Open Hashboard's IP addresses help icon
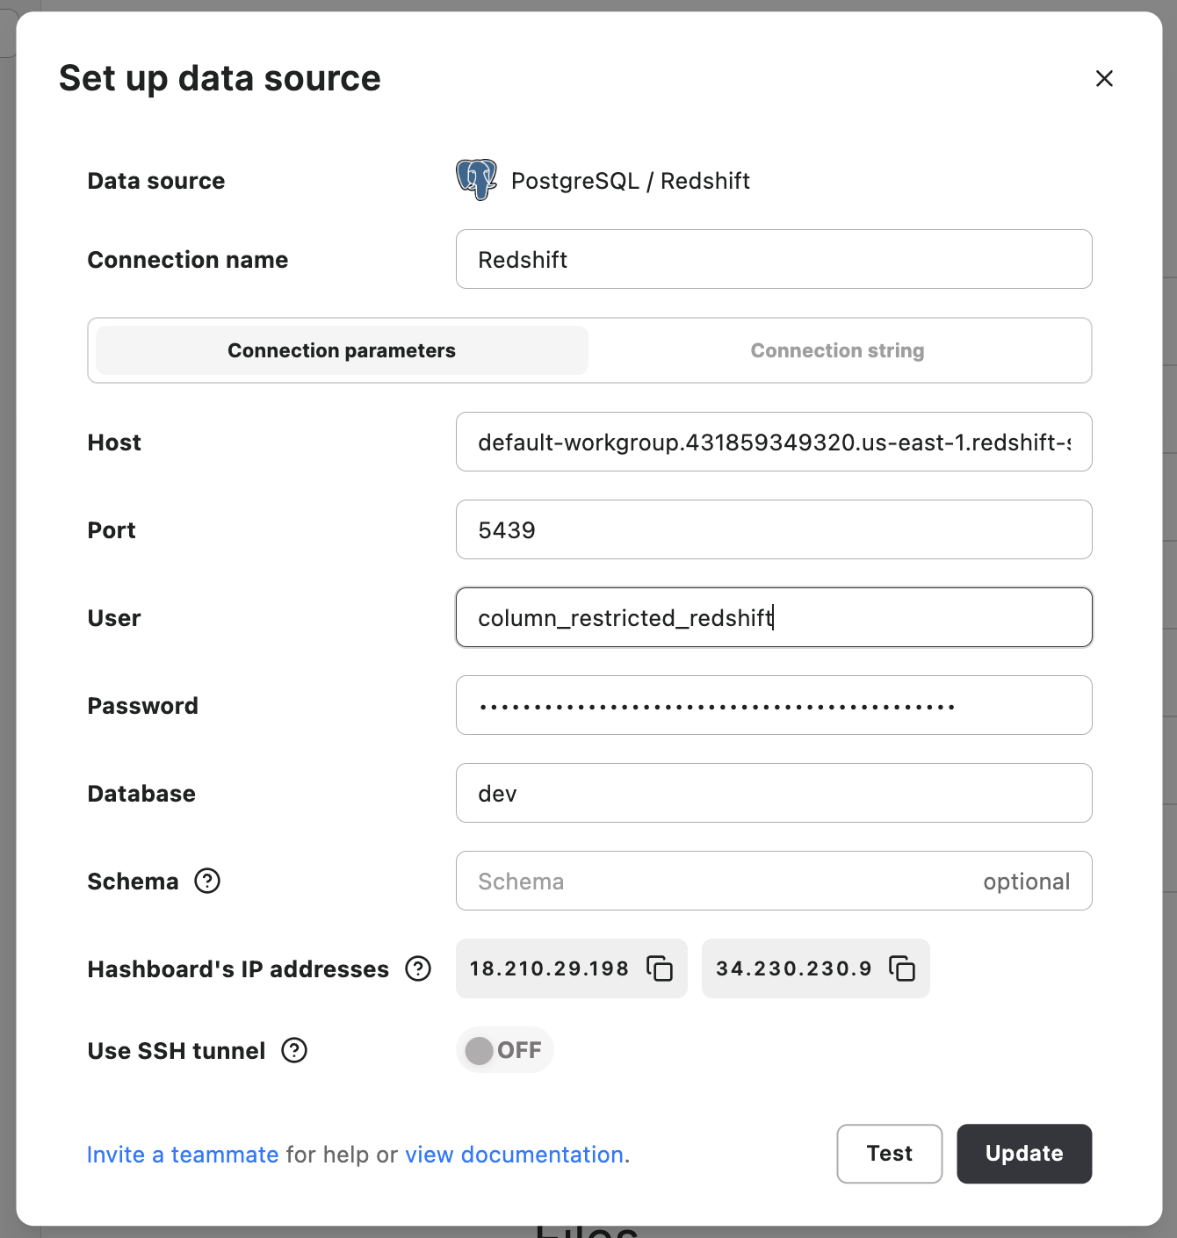 [x=418, y=968]
